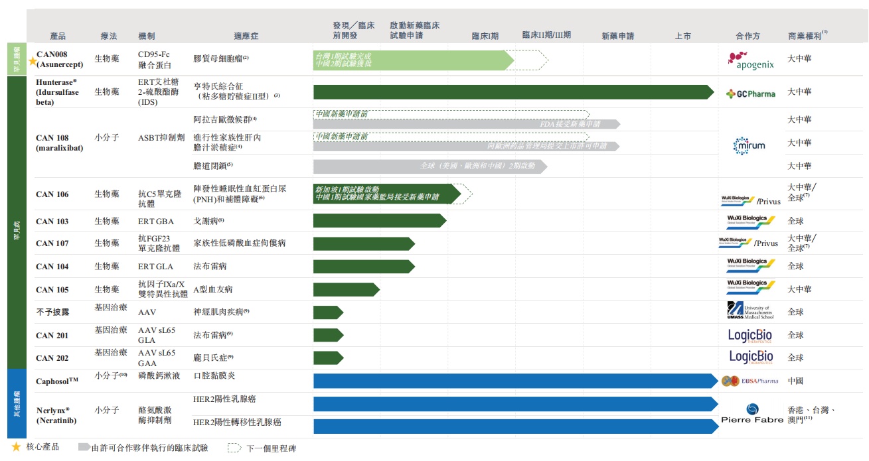The width and height of the screenshot is (869, 461).
Task: Click the 臨床II期/III期 column header
Action: (546, 35)
